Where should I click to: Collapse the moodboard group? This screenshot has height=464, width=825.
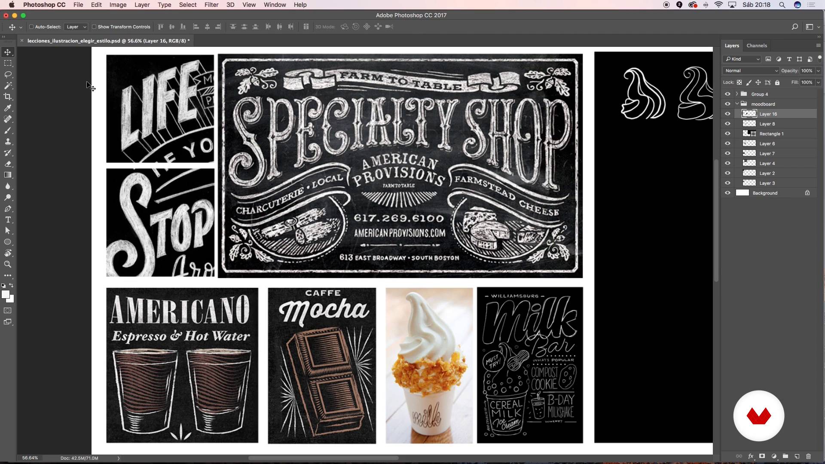[x=737, y=104]
